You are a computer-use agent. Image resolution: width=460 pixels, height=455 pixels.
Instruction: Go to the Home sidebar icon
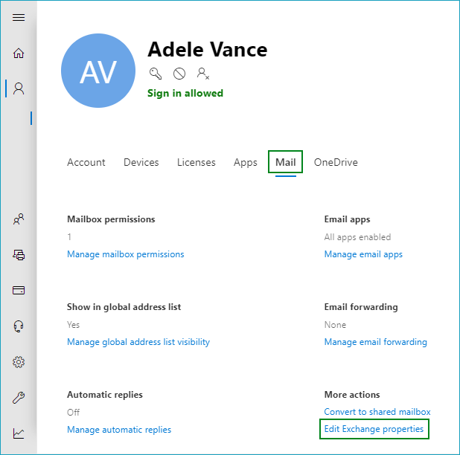pos(19,54)
